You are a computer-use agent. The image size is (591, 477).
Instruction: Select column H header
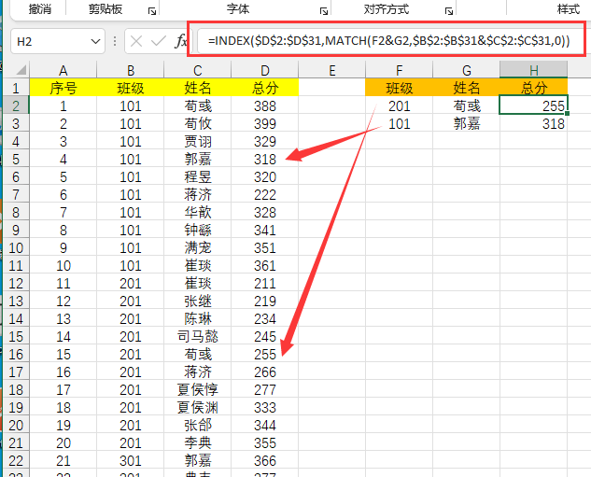click(533, 70)
